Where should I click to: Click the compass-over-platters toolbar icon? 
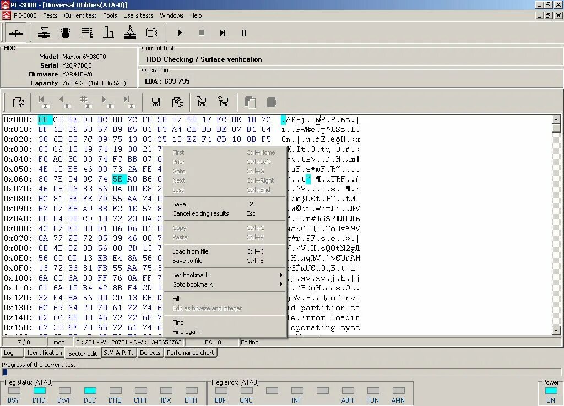pos(130,32)
